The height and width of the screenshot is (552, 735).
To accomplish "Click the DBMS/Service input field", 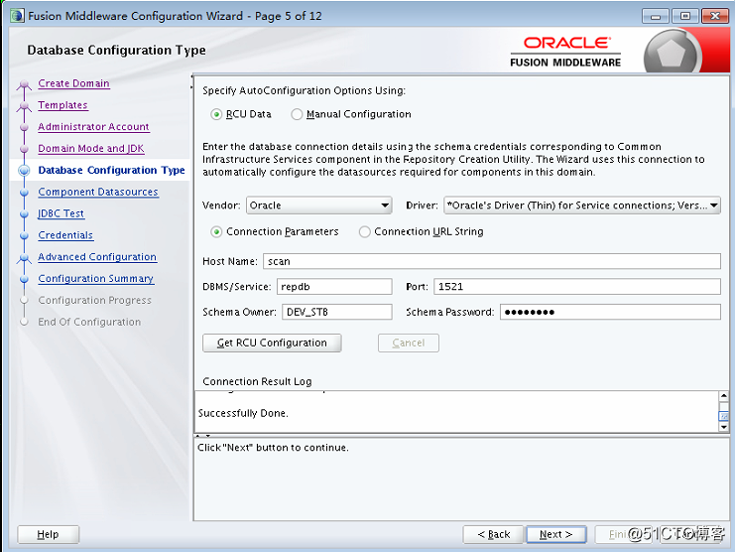I will [x=334, y=287].
